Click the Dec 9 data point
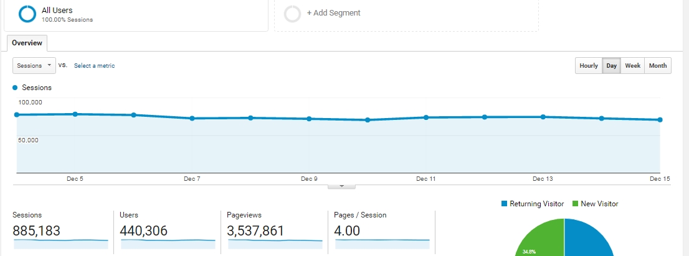This screenshot has height=256, width=689. [309, 119]
